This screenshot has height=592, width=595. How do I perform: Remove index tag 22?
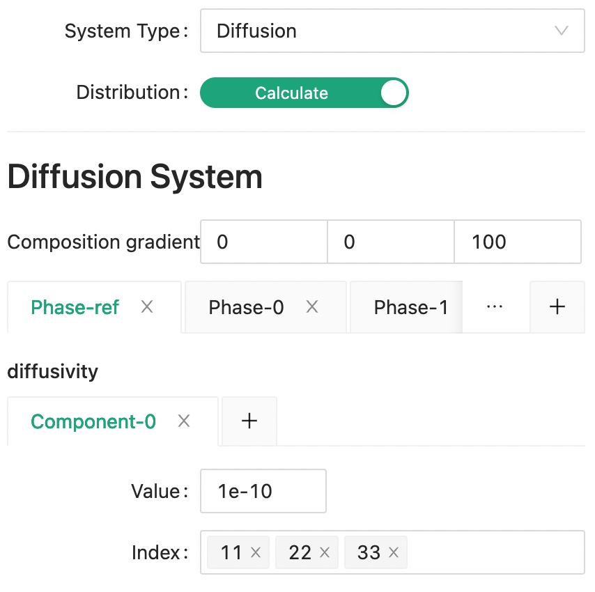point(325,553)
